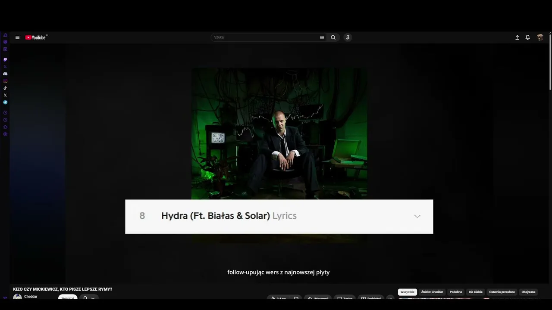
Task: Open the Cheddar channel name link
Action: [31, 297]
